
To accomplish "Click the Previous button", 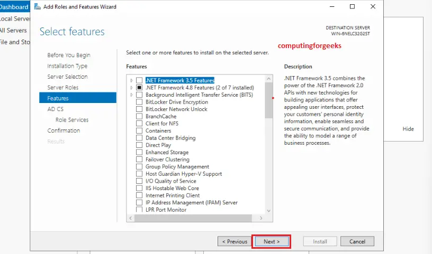I will tap(235, 241).
